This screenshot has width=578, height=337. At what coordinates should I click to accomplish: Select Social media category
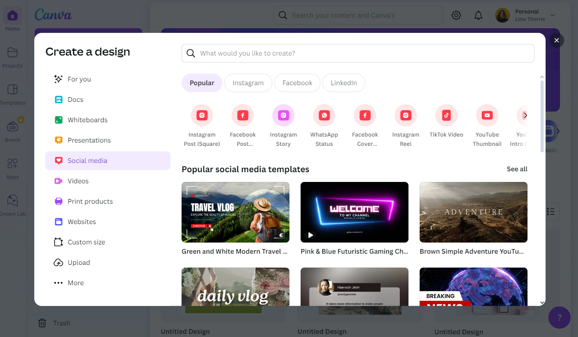pyautogui.click(x=107, y=161)
